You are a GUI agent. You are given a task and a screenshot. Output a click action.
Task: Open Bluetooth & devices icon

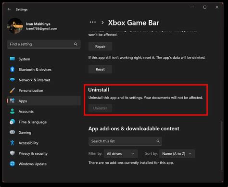click(x=13, y=69)
